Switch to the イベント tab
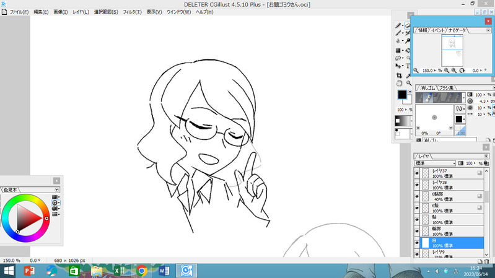This screenshot has height=278, width=495. coord(437,30)
